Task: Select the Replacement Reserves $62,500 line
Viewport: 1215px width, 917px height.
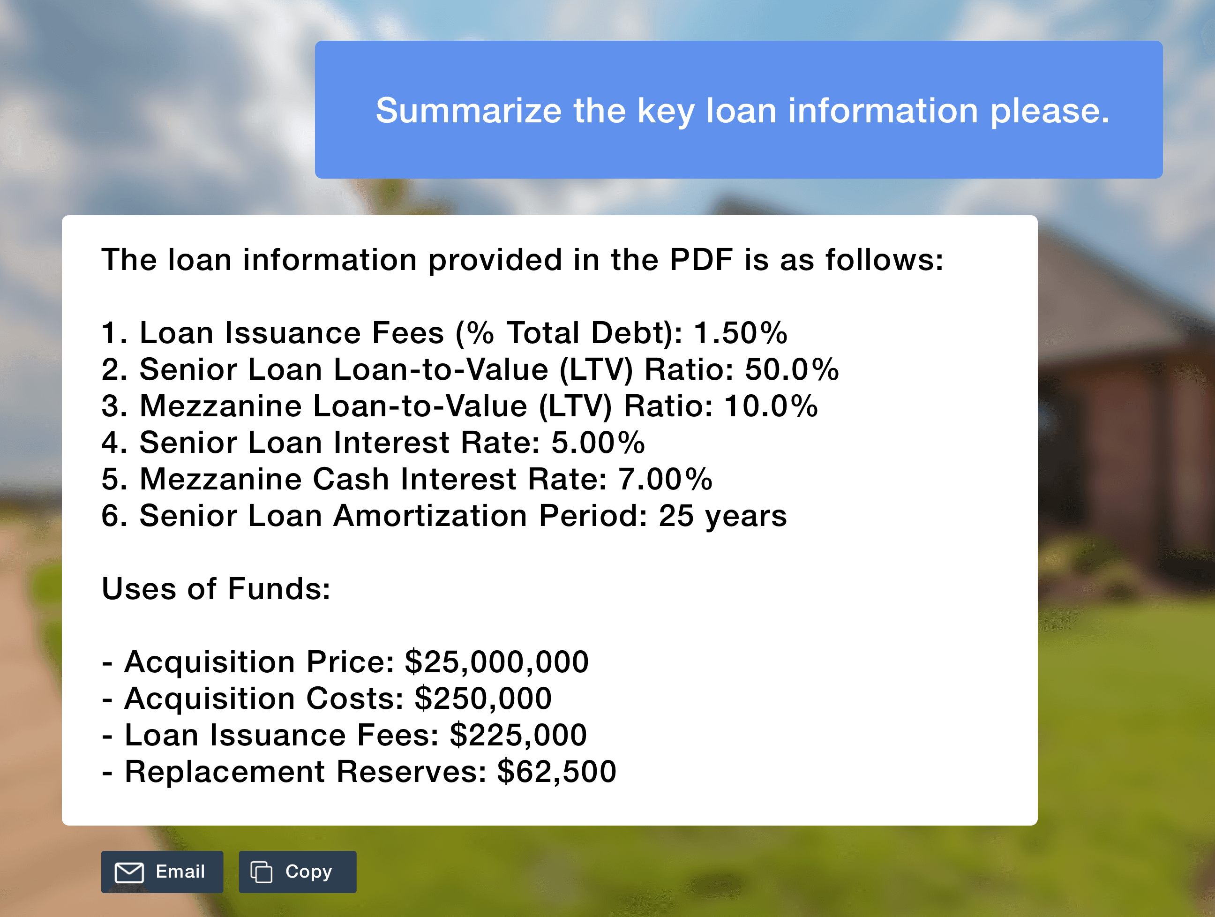Action: point(359,772)
